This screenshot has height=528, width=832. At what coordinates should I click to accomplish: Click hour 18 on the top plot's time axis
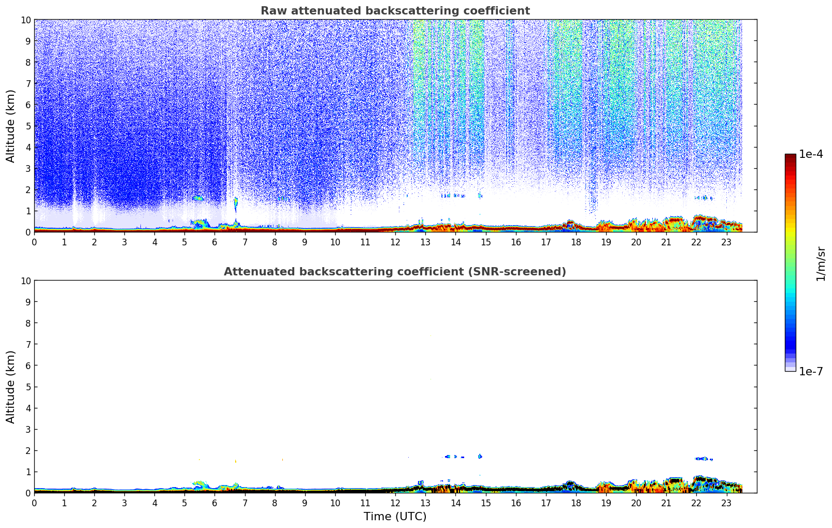576,241
